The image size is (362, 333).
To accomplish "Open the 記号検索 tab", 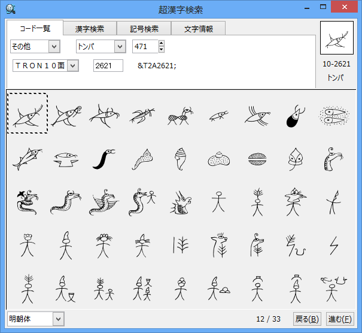I will coord(144,29).
